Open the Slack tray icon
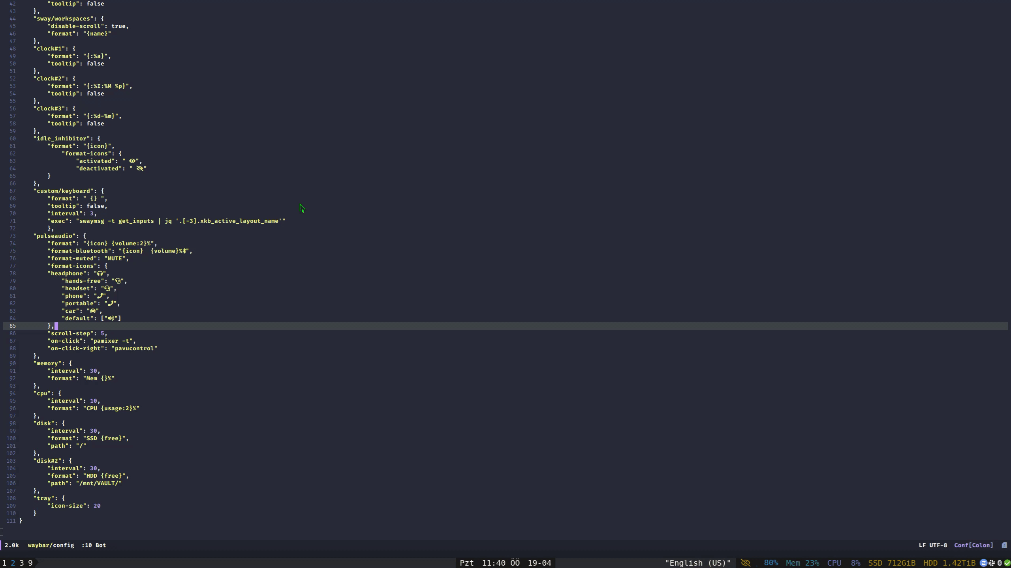 tap(992, 563)
